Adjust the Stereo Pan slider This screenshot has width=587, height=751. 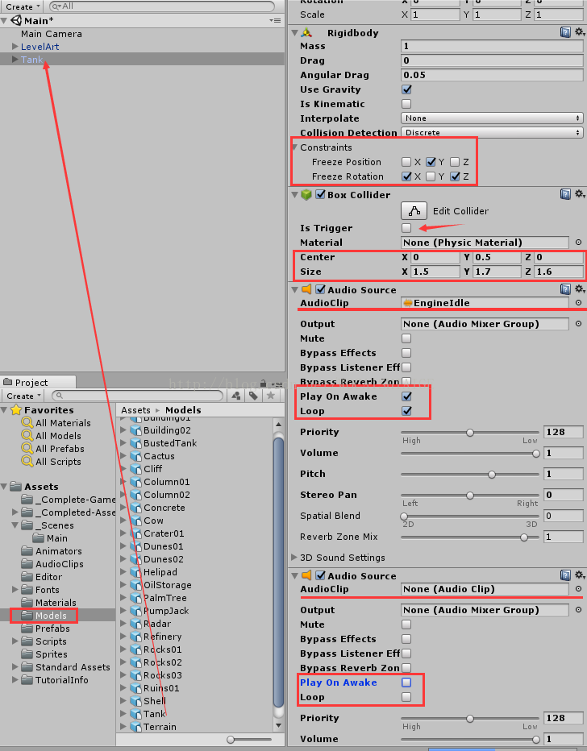tap(470, 496)
